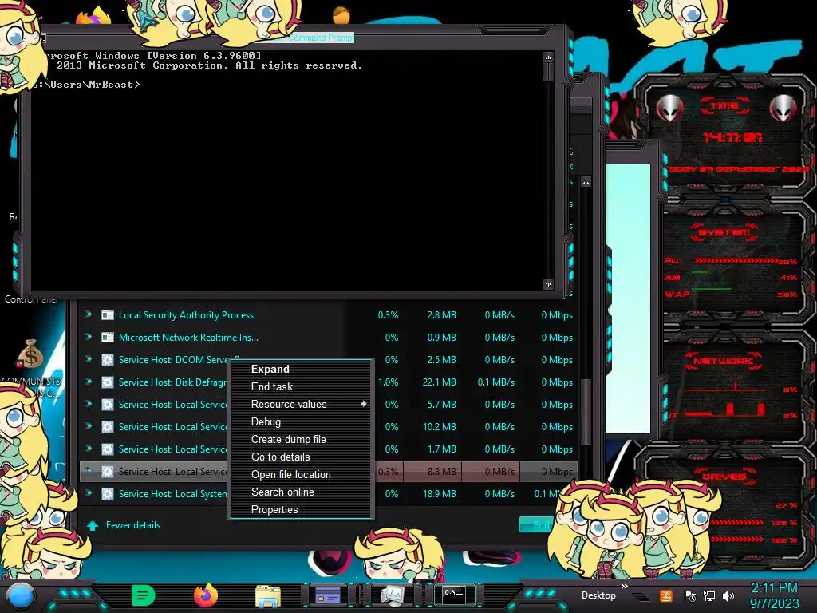Click the NETWORK widget header
The height and width of the screenshot is (613, 817).
tap(723, 361)
